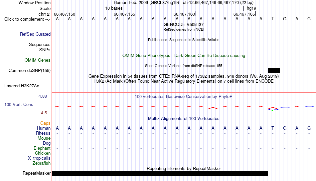316x181 pixels.
Task: Click the '10 bases' scale bar label
Action: coord(114,8)
